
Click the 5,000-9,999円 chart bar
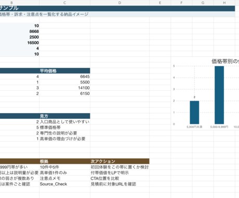click(x=219, y=95)
